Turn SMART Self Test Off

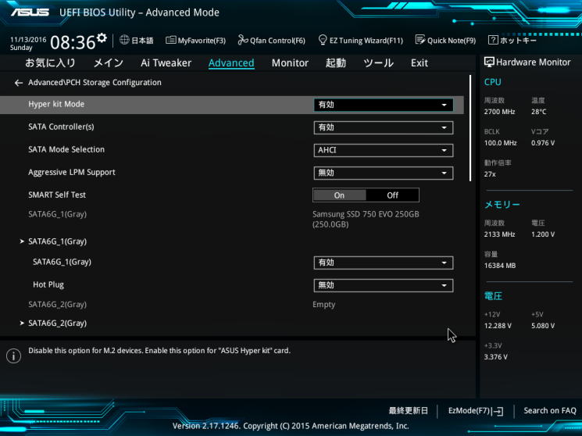pos(392,195)
